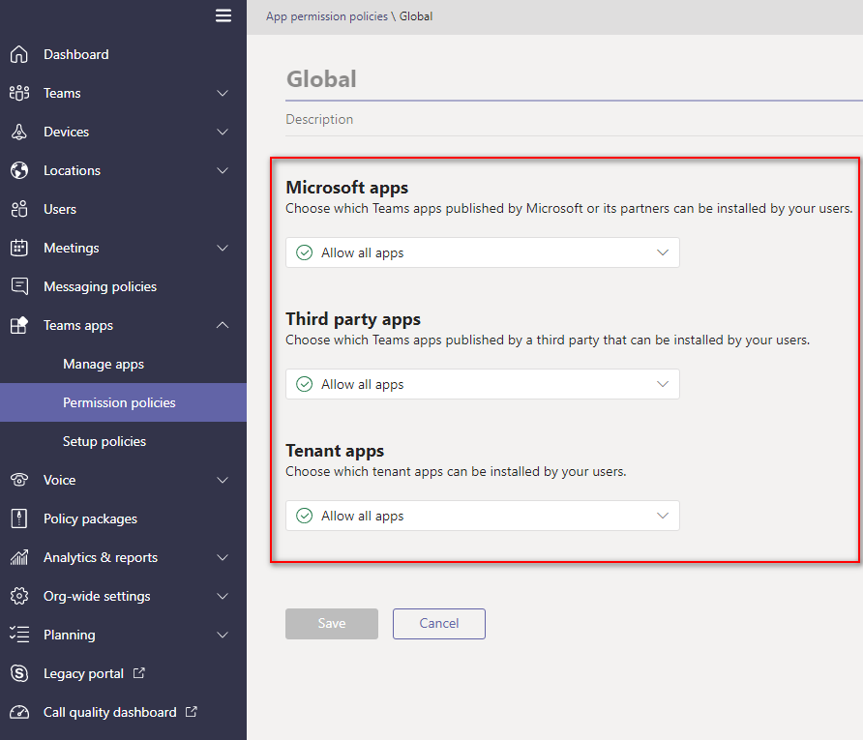Click the external link icon beside Legacy portal
The width and height of the screenshot is (863, 740).
pyautogui.click(x=138, y=673)
